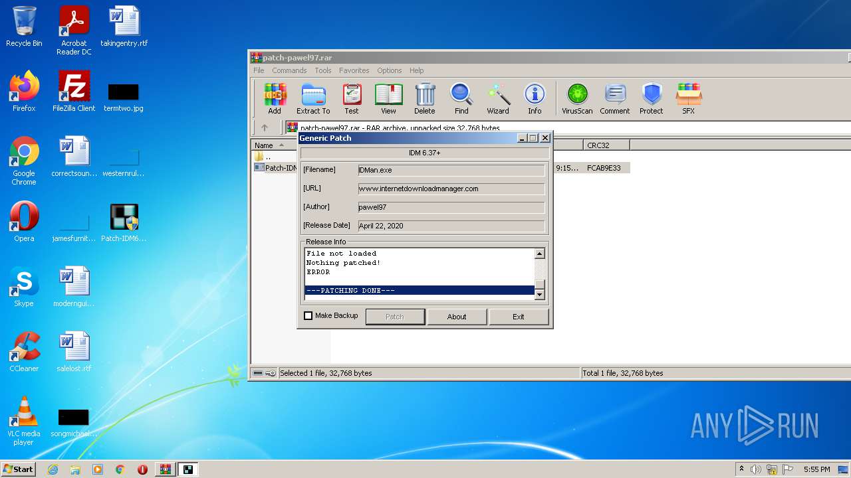The height and width of the screenshot is (478, 851).
Task: Select salelost.rtf desktop document
Action: pyautogui.click(x=74, y=352)
